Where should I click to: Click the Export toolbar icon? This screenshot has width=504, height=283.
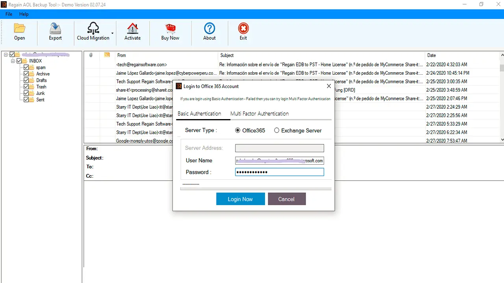pyautogui.click(x=55, y=28)
